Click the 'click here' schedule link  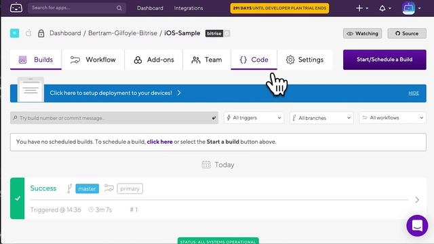pos(160,142)
